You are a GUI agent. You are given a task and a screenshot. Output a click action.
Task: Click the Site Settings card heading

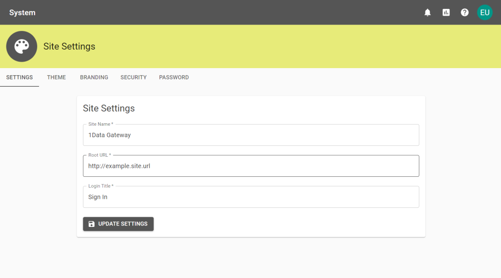click(x=109, y=108)
